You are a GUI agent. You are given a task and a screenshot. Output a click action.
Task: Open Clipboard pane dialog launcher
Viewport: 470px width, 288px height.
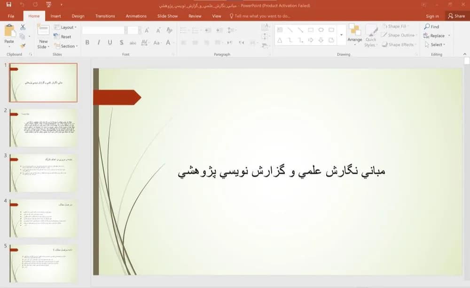pyautogui.click(x=31, y=54)
